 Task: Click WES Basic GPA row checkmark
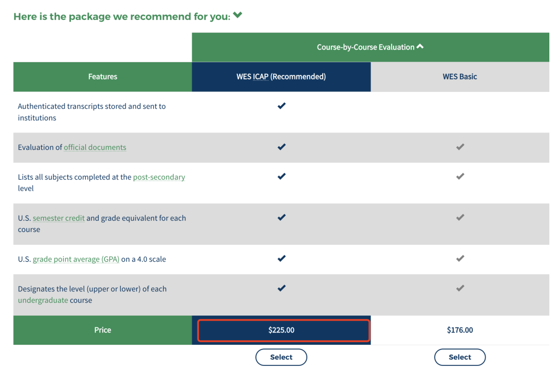click(x=460, y=259)
